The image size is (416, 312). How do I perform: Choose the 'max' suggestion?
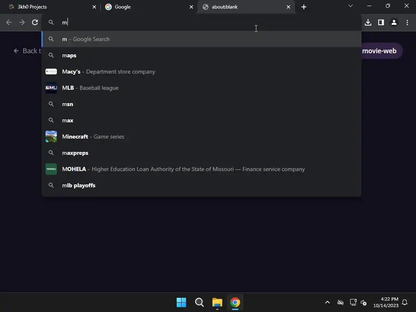[x=201, y=120]
